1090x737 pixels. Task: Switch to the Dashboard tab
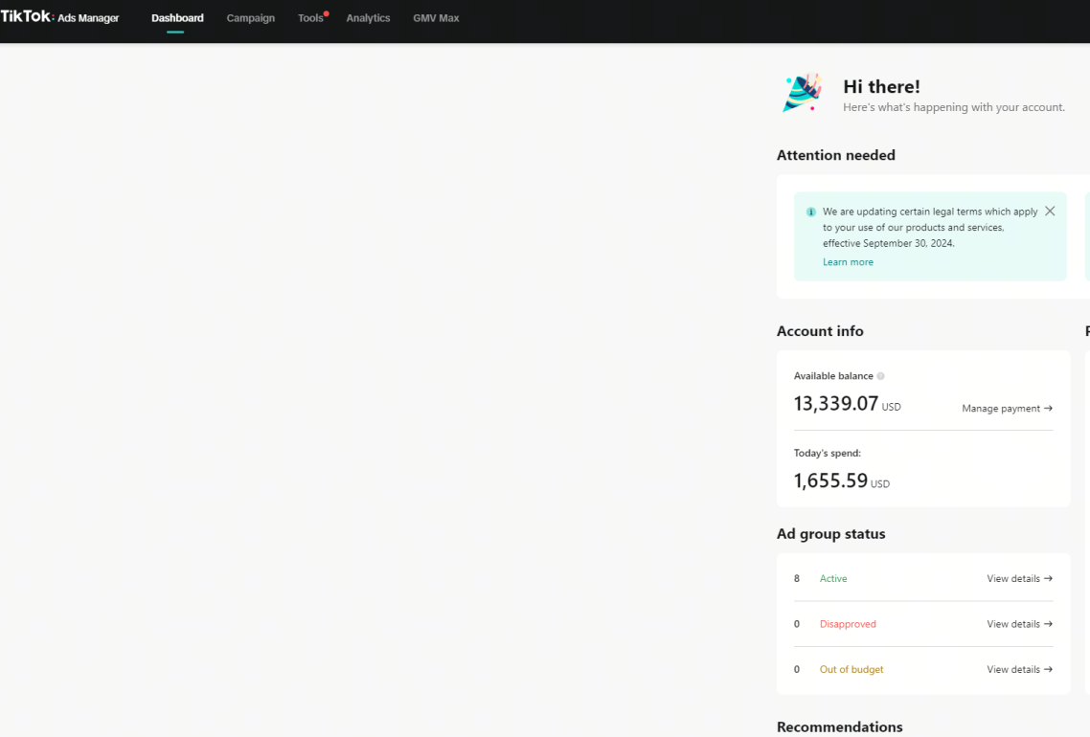(x=177, y=18)
